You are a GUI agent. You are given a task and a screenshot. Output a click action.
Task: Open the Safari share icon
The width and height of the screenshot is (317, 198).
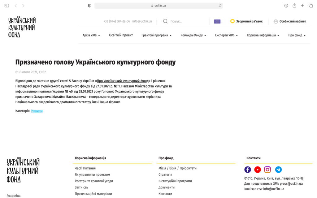(x=294, y=6)
